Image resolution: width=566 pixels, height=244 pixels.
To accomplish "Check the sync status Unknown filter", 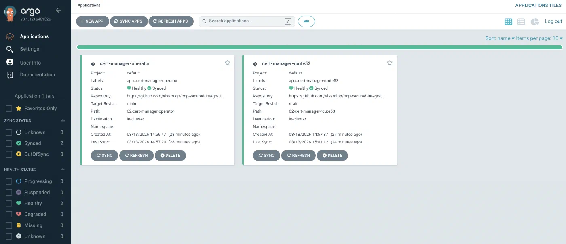I will pos(9,133).
